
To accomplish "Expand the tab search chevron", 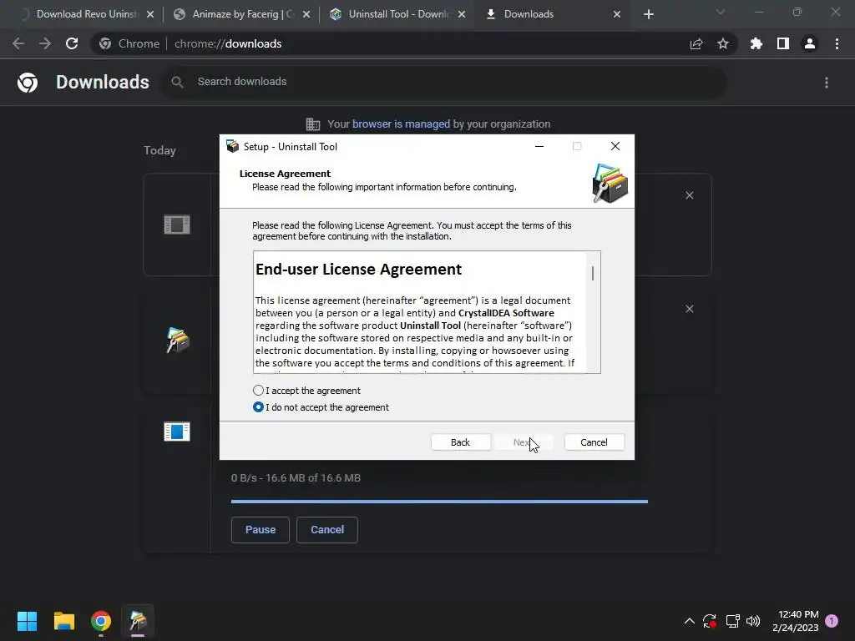I will 721,12.
